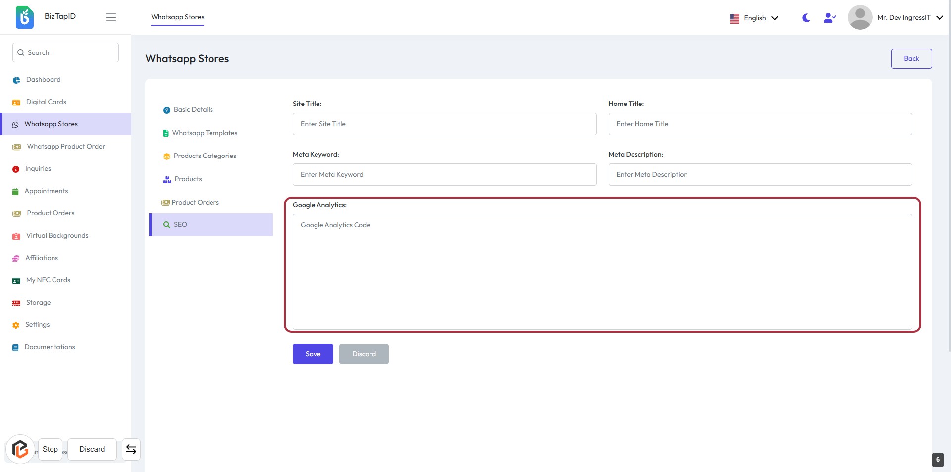Open Inquiries from the sidebar
Viewport: 951px width, 472px height.
click(38, 168)
